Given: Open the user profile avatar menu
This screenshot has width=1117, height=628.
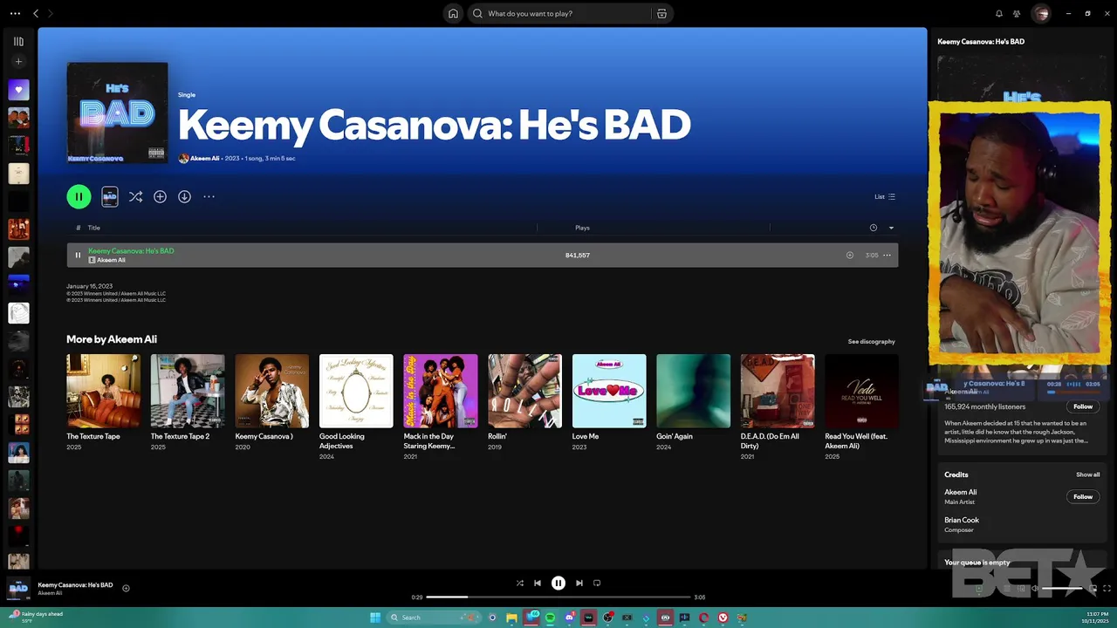Looking at the screenshot, I should [x=1040, y=14].
